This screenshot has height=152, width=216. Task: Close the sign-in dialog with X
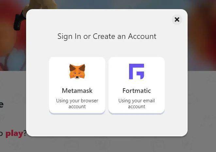(x=177, y=20)
